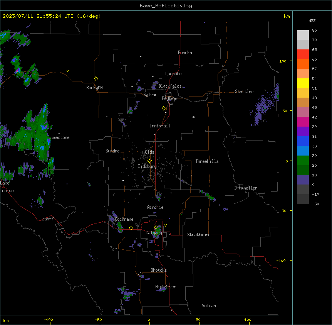Click the Lacombe town label

click(x=173, y=74)
